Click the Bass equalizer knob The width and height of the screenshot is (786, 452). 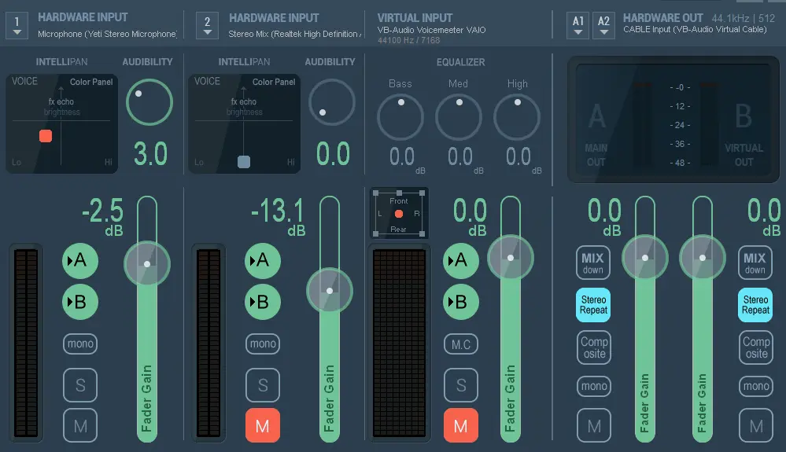400,116
